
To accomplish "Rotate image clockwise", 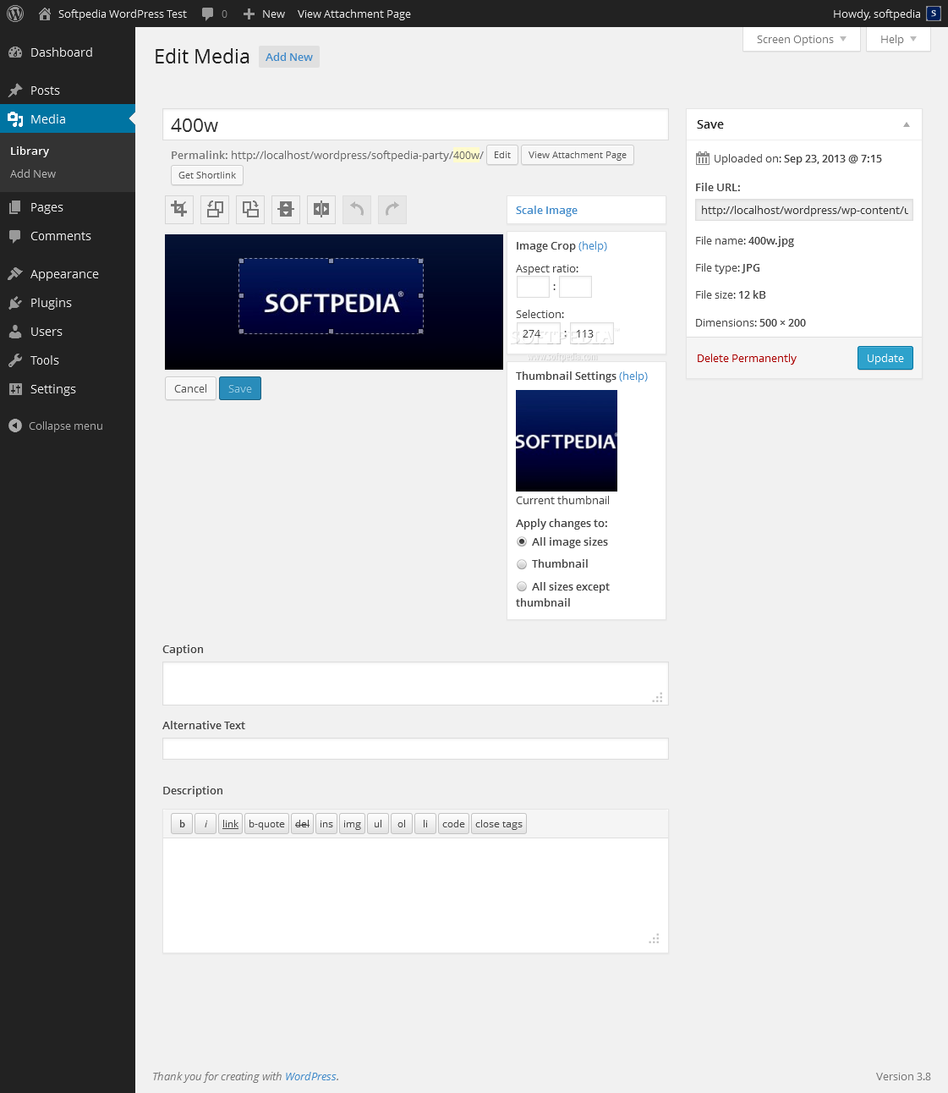I will click(x=250, y=209).
